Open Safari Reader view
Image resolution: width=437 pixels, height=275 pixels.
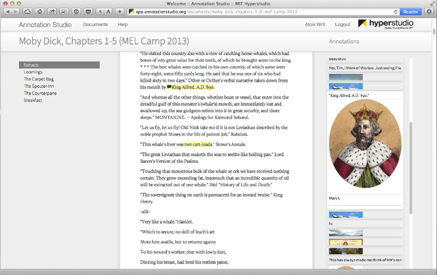(x=411, y=11)
